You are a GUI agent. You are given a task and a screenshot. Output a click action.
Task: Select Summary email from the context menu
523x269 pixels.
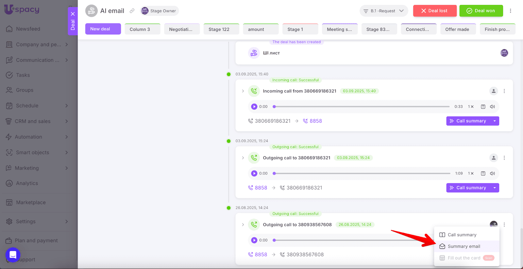point(464,246)
